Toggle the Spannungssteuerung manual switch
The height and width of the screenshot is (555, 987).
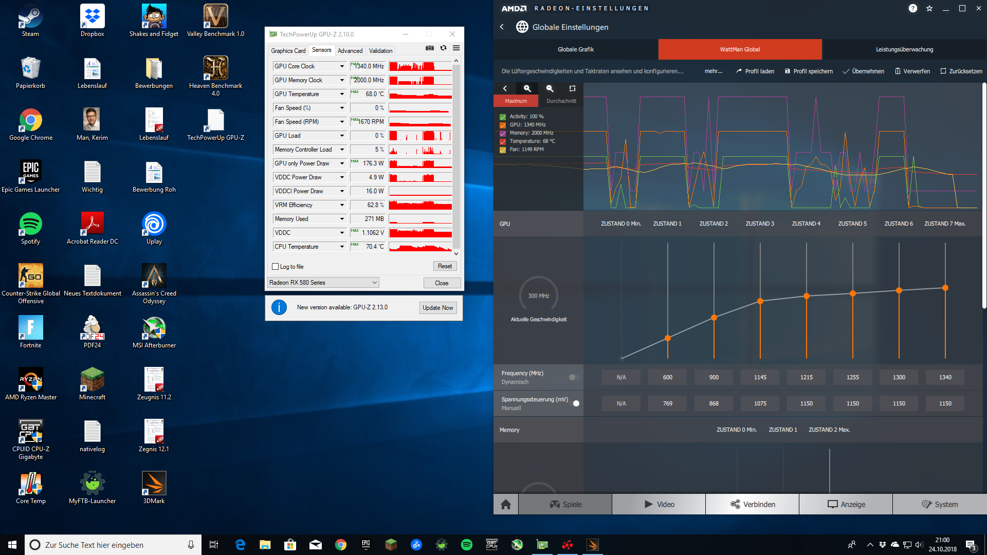click(x=574, y=403)
